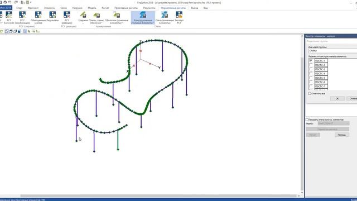The height and width of the screenshot is (201, 357).
Task: Click the new group name input field
Action: 332,51
